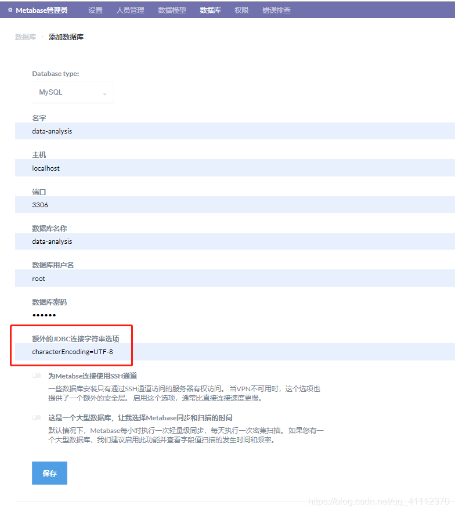Open the 设置 settings tab
The width and height of the screenshot is (455, 512).
coord(95,10)
